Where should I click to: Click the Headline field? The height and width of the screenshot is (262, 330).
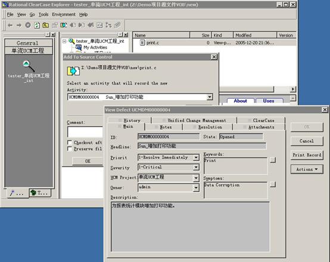tap(202, 146)
